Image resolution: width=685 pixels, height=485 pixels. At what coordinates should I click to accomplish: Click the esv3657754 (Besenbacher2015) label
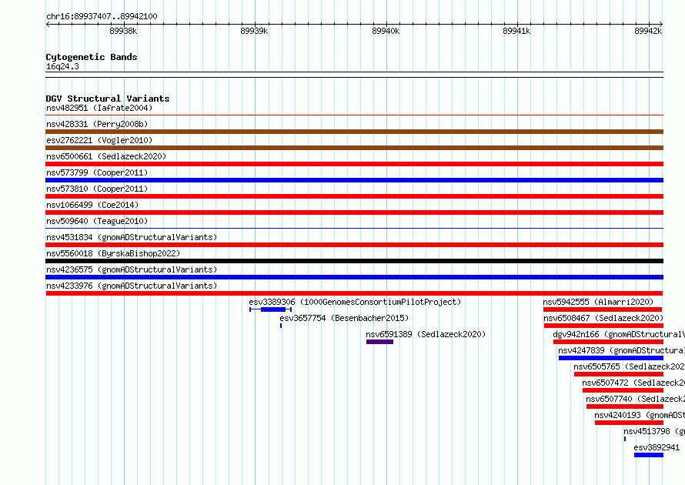(x=344, y=318)
